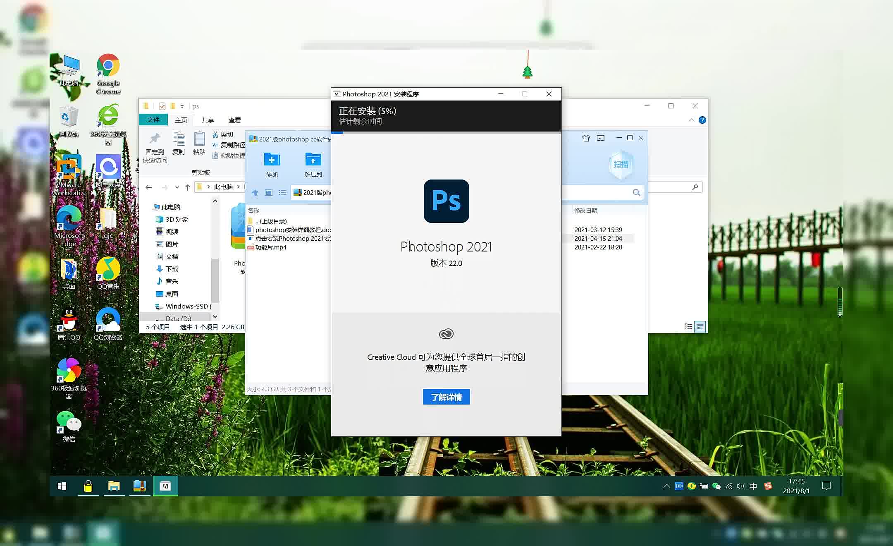Open the feedback message icon in archive window
893x546 pixels.
[601, 138]
